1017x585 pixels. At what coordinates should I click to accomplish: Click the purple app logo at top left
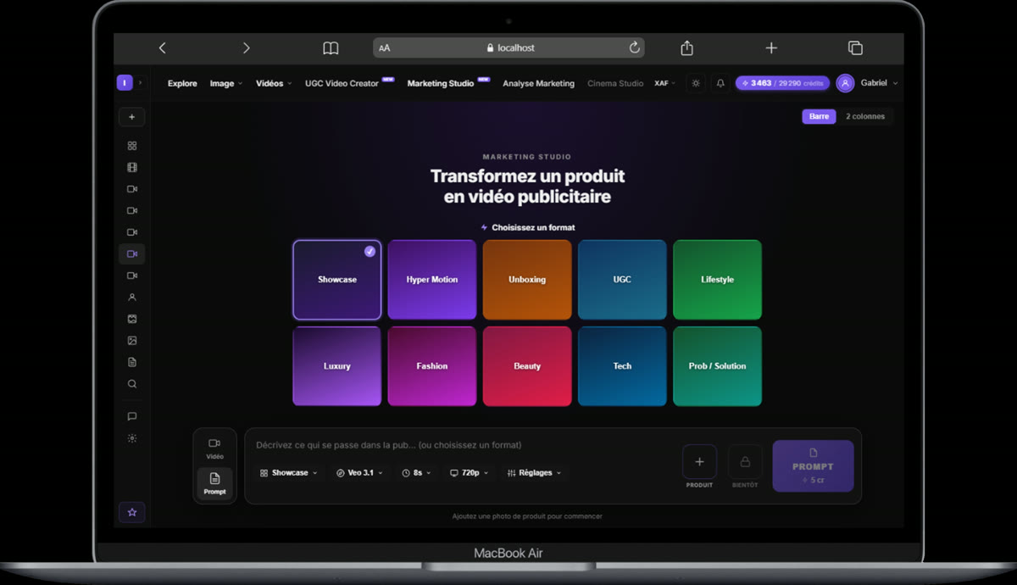125,82
